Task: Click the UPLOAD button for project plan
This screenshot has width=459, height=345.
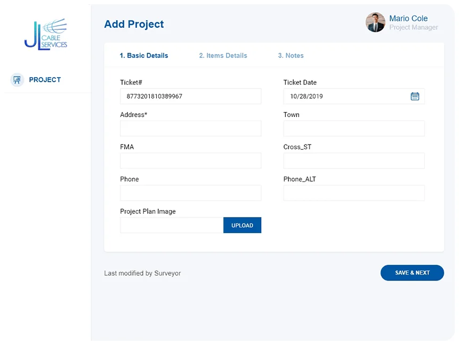Action: 242,225
